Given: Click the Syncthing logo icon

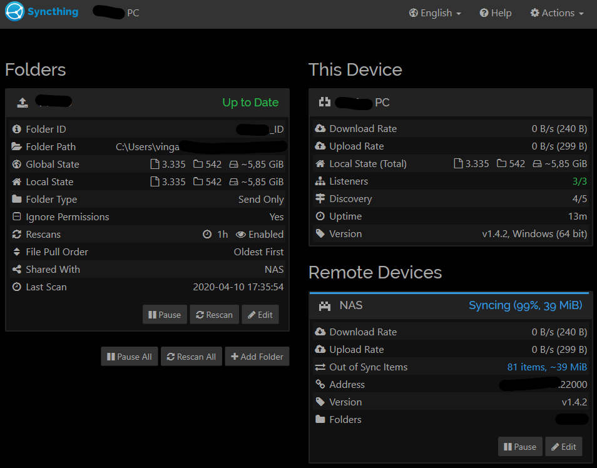Looking at the screenshot, I should [14, 11].
